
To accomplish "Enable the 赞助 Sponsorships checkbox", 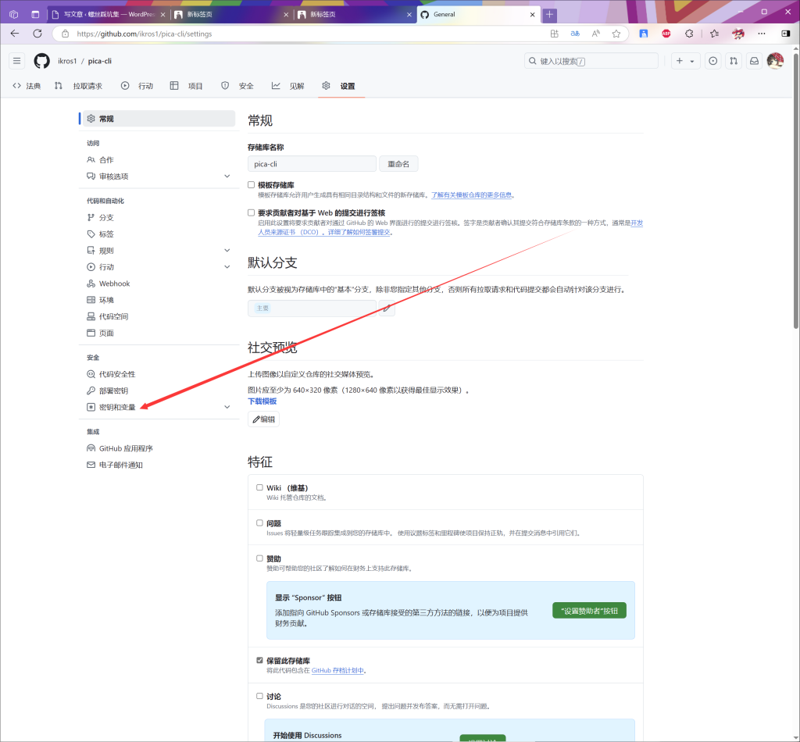I will tap(259, 558).
